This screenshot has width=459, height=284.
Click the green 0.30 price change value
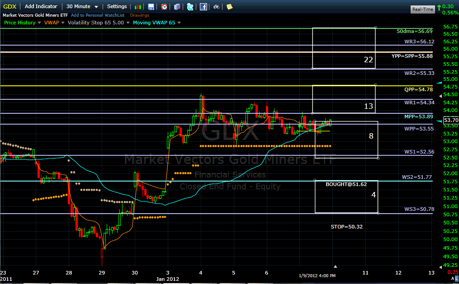pyautogui.click(x=448, y=6)
